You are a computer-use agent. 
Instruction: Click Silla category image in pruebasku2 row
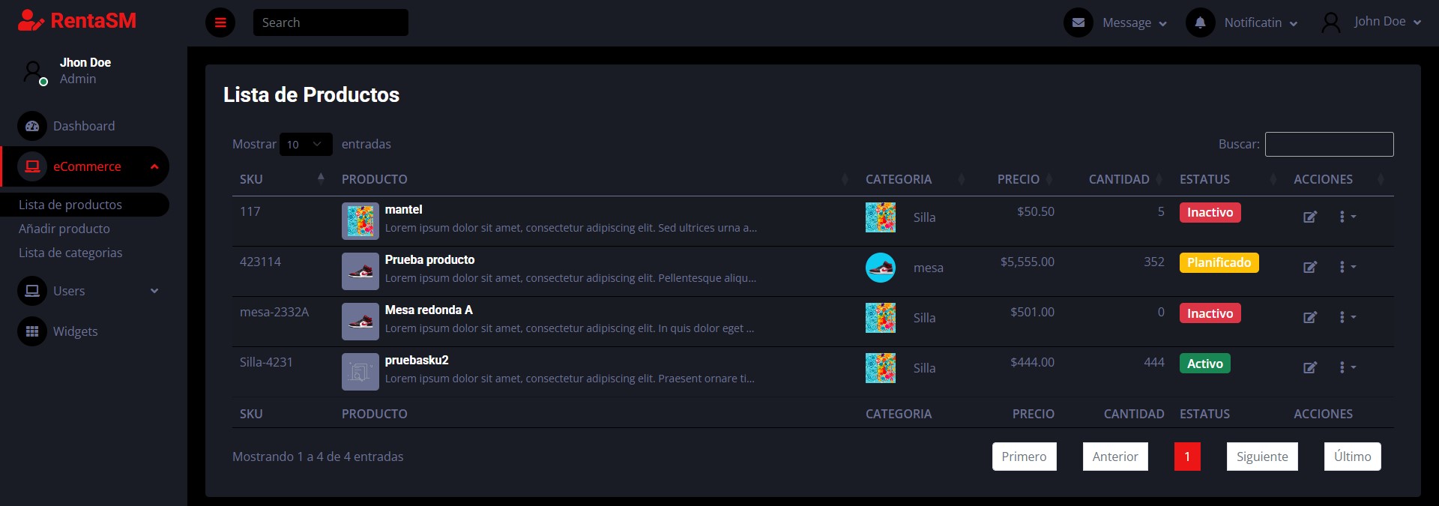coord(881,368)
